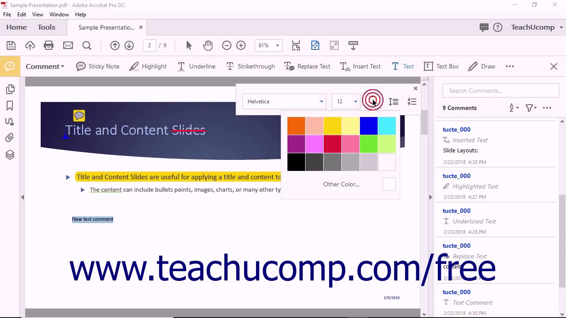Image resolution: width=566 pixels, height=318 pixels.
Task: Open the sort comments dropdown
Action: point(514,108)
